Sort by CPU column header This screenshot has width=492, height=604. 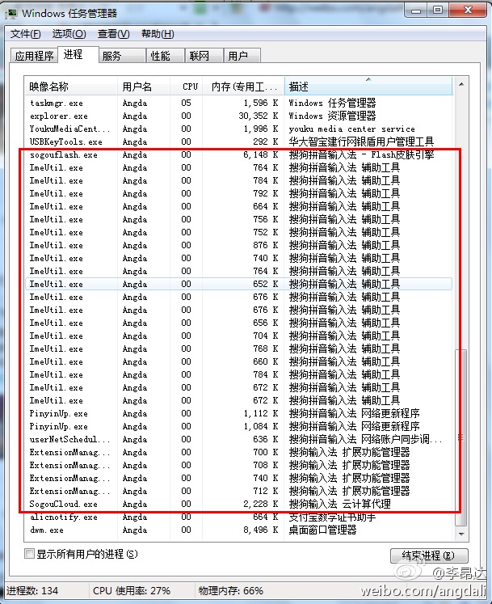(187, 87)
